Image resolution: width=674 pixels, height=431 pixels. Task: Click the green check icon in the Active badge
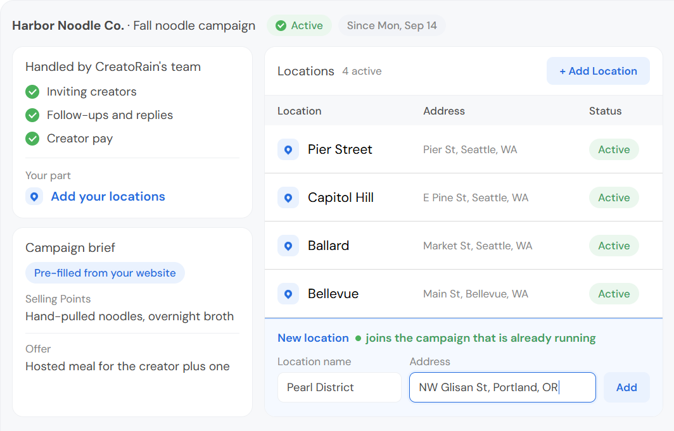[281, 26]
